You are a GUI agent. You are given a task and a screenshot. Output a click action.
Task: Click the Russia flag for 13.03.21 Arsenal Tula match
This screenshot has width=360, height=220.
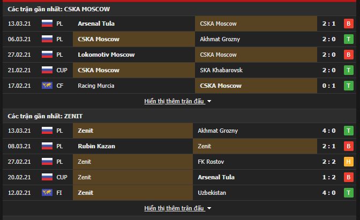click(x=47, y=24)
